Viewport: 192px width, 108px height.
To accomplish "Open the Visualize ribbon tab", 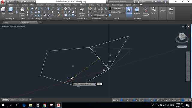I will click(40, 5).
